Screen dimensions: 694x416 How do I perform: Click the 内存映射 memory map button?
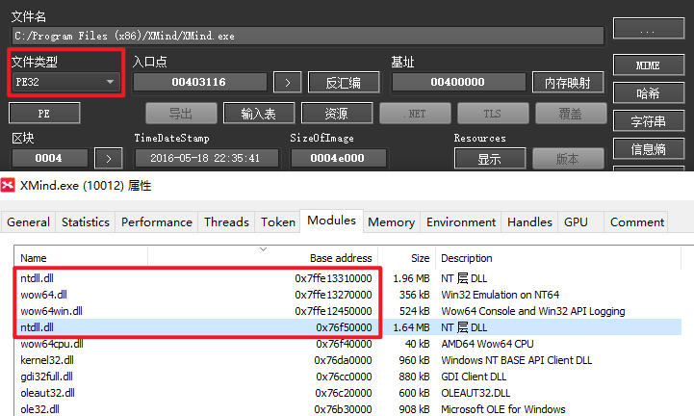click(568, 83)
